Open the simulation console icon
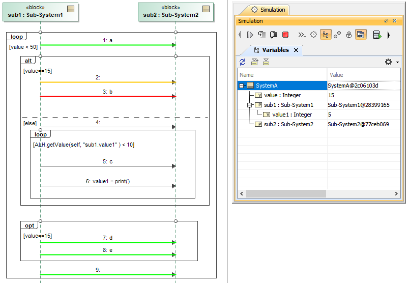 pos(302,35)
